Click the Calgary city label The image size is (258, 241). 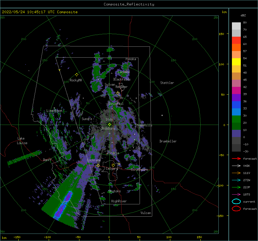(x=112, y=168)
